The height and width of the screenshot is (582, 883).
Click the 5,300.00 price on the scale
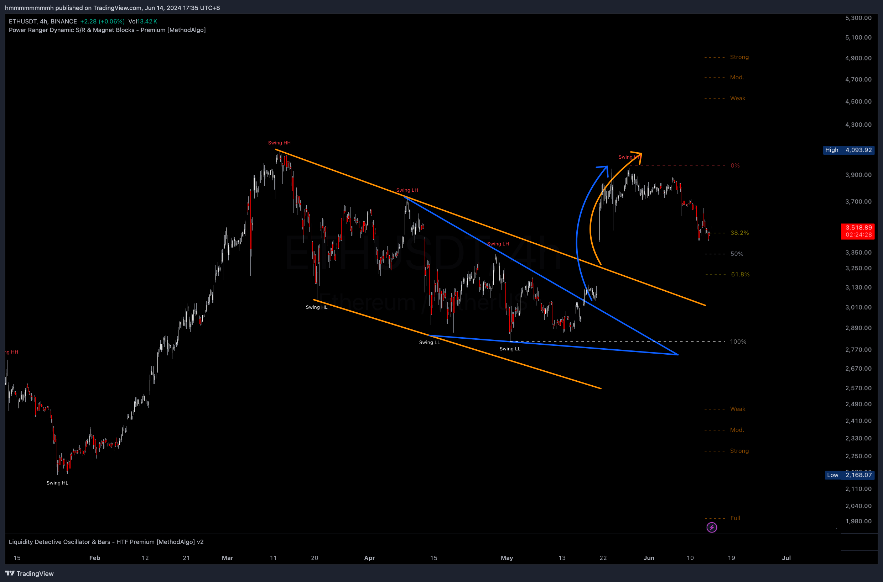[858, 18]
